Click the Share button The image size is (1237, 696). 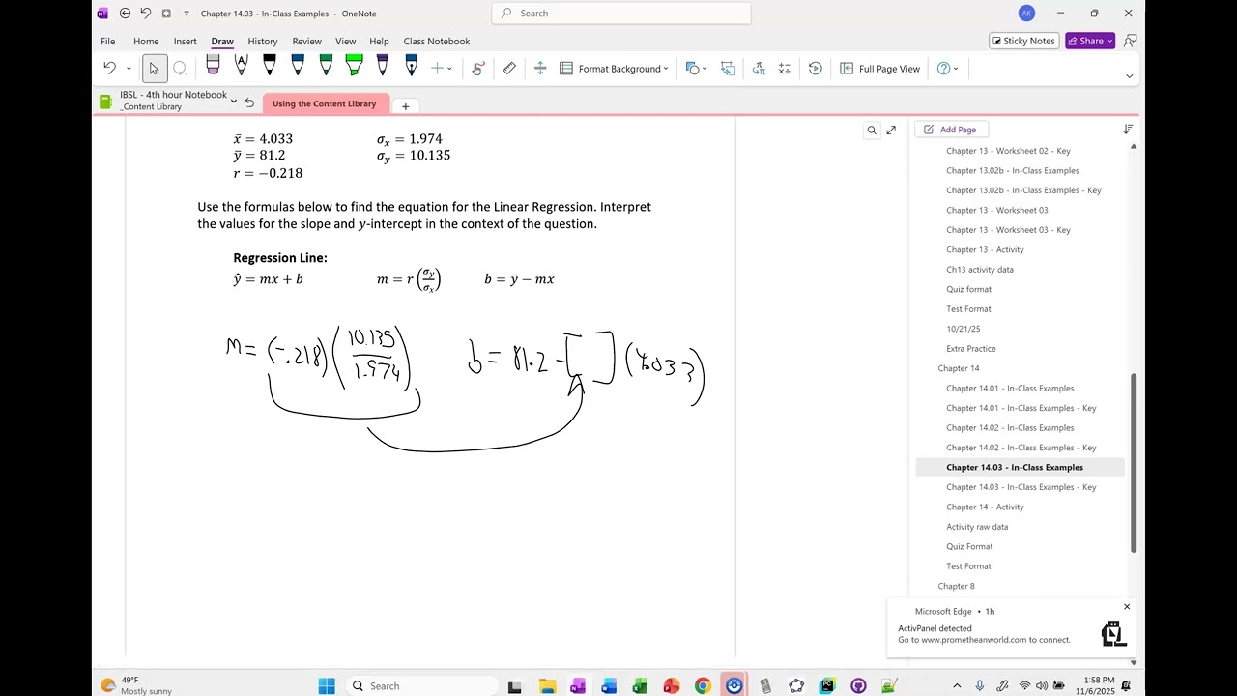pyautogui.click(x=1090, y=41)
